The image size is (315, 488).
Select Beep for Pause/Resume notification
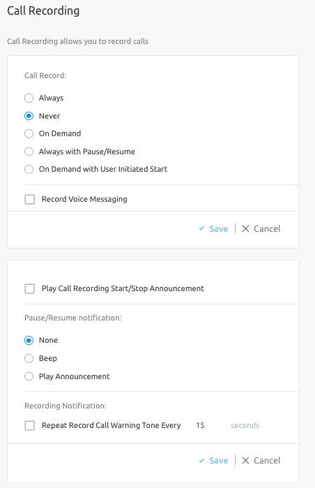click(x=29, y=359)
